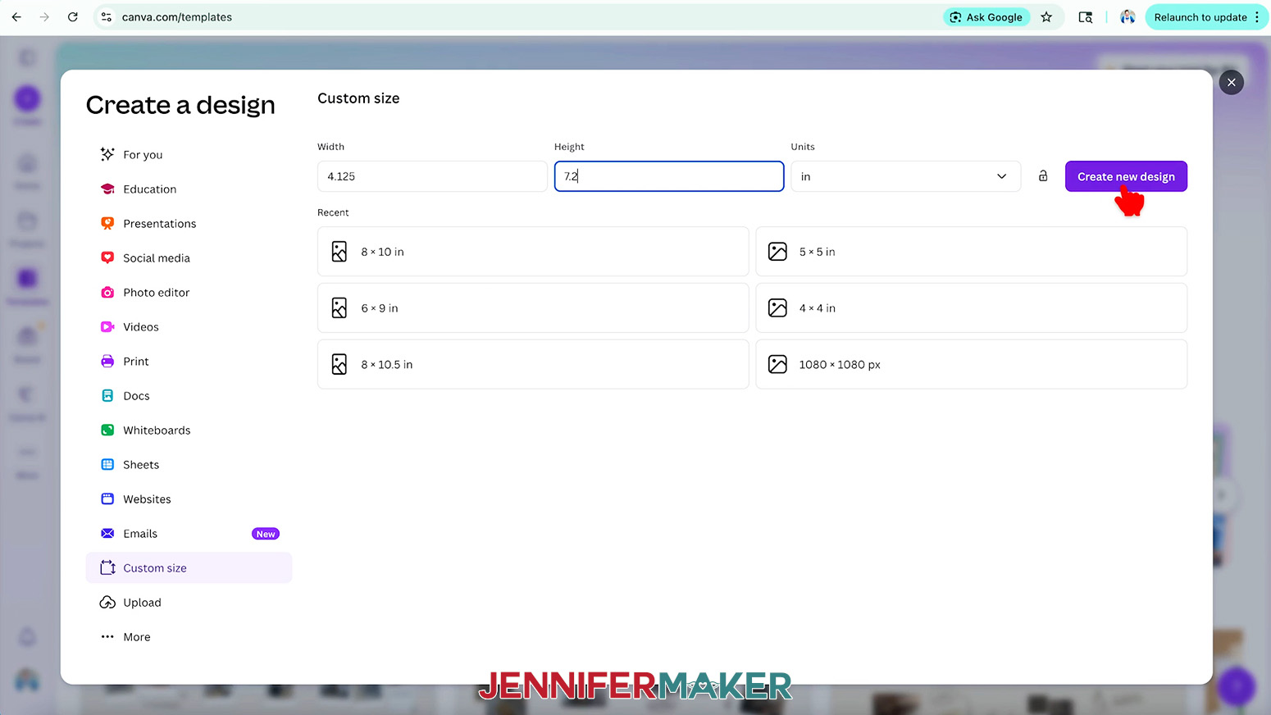Open the browser three-dot menu
This screenshot has height=715, width=1271.
tap(1256, 17)
